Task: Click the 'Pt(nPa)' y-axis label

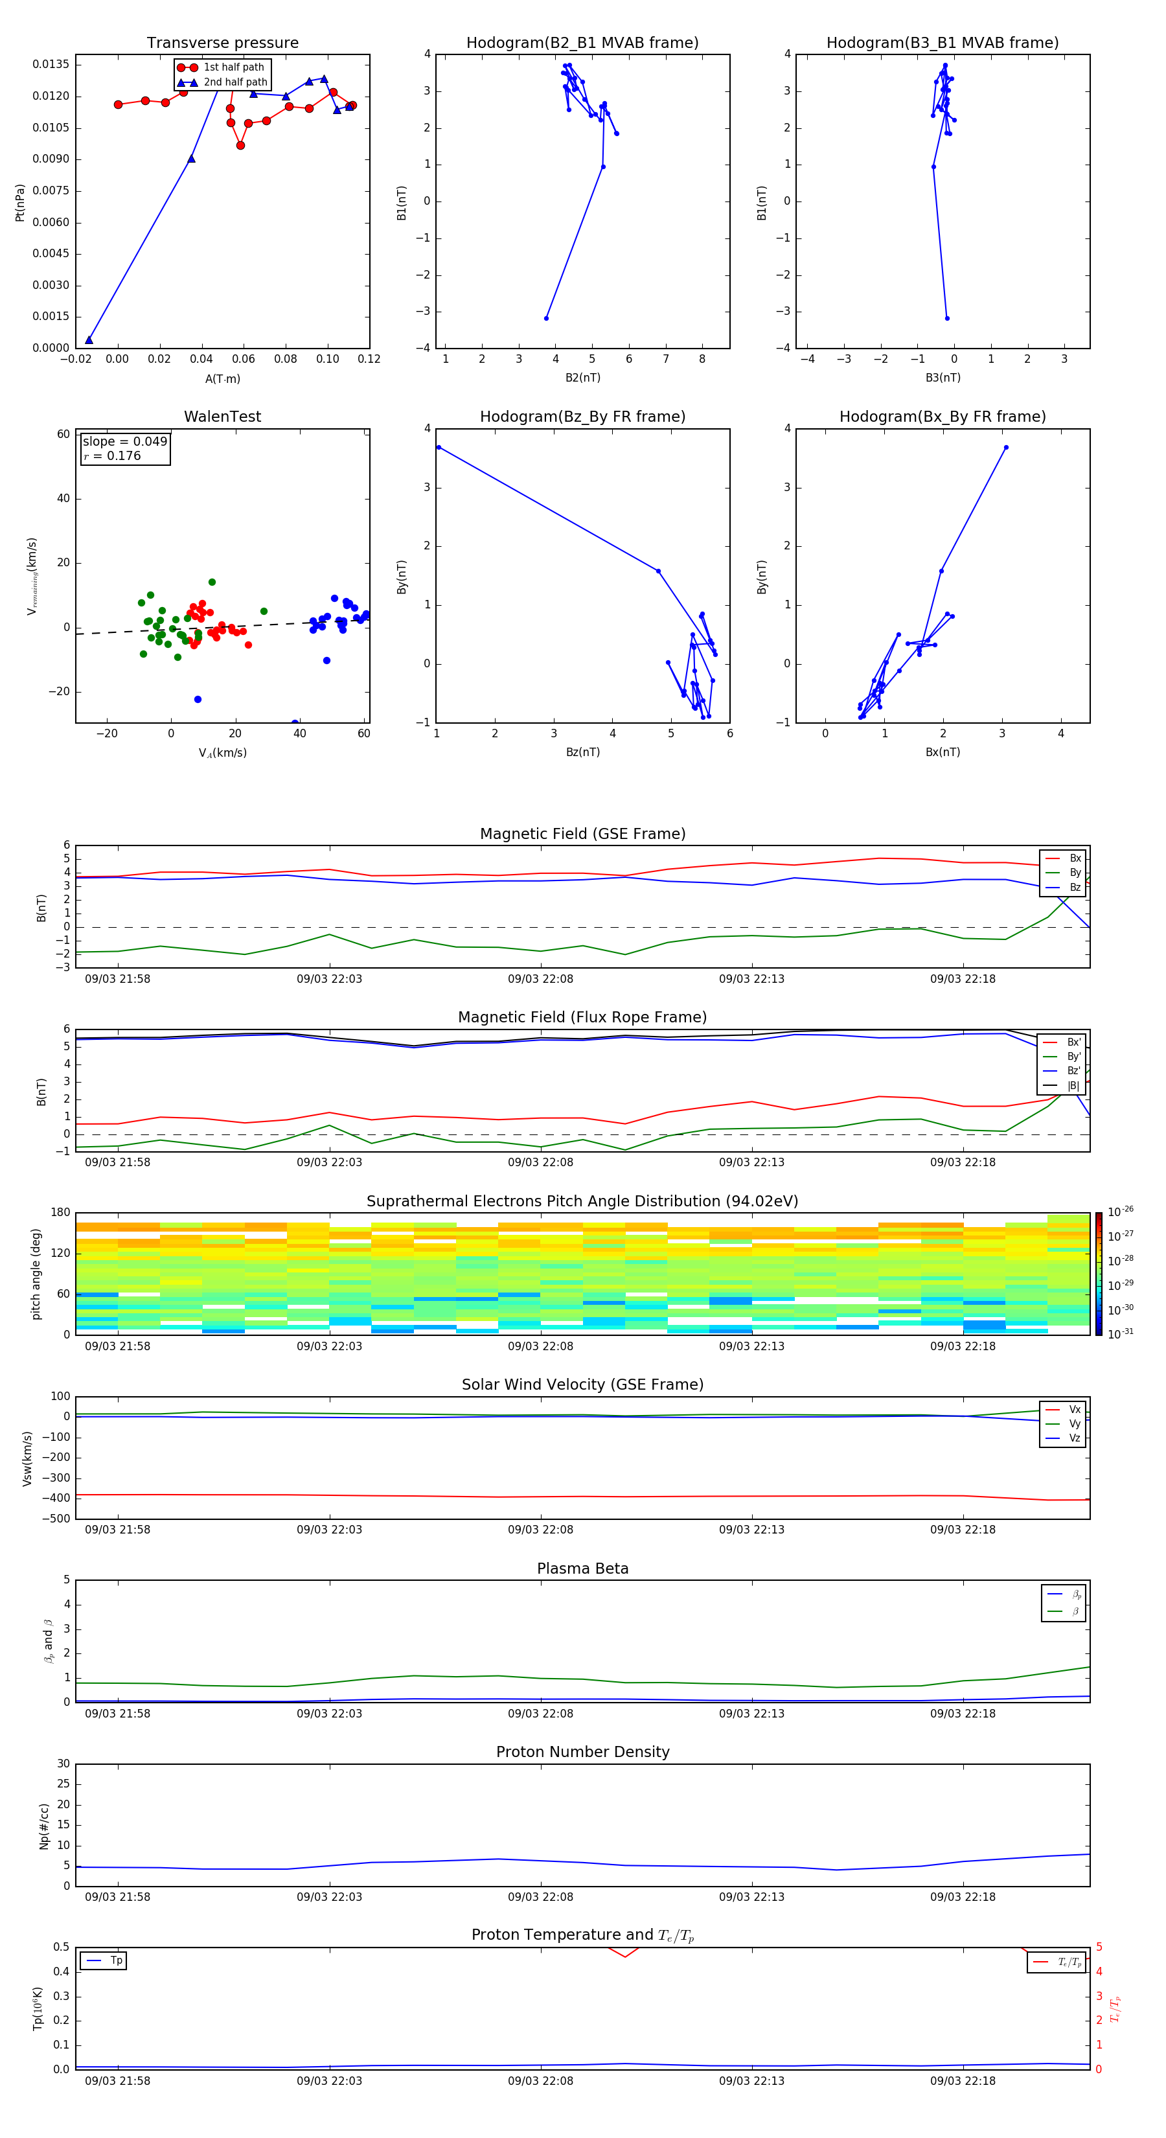Action: tap(20, 201)
